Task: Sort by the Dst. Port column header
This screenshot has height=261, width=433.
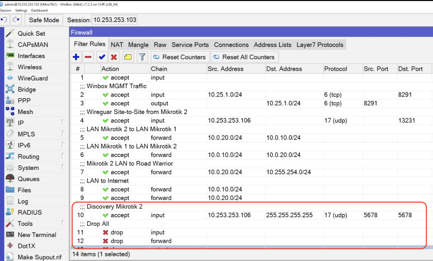Action: tap(414, 69)
